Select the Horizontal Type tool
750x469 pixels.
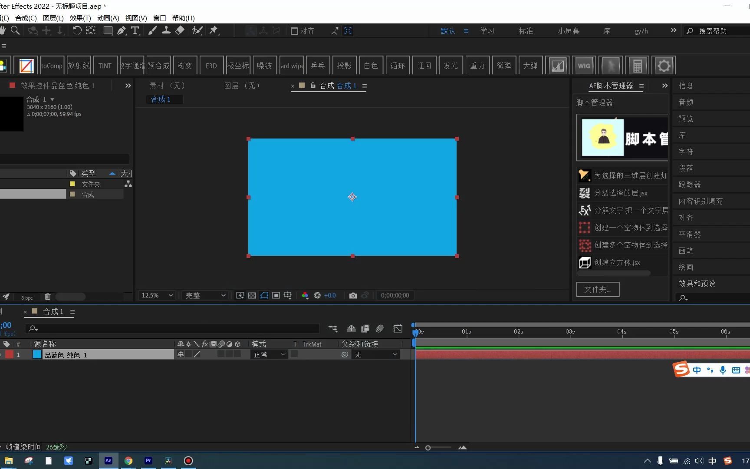(135, 30)
